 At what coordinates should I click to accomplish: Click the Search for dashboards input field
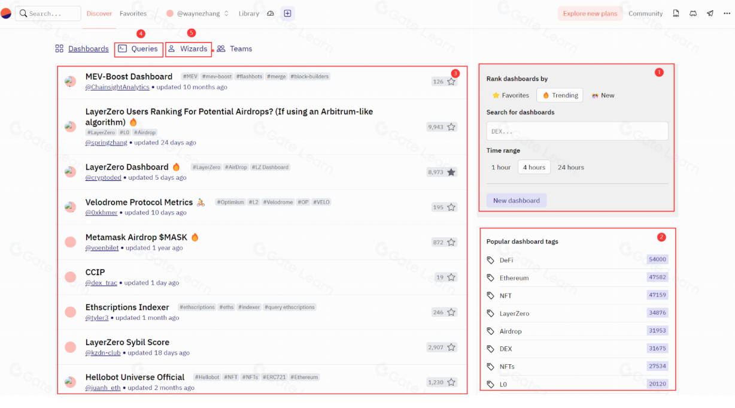click(x=577, y=131)
